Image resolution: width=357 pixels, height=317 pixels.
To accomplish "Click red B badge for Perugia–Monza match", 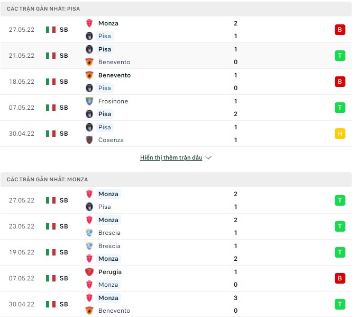I will 340,278.
